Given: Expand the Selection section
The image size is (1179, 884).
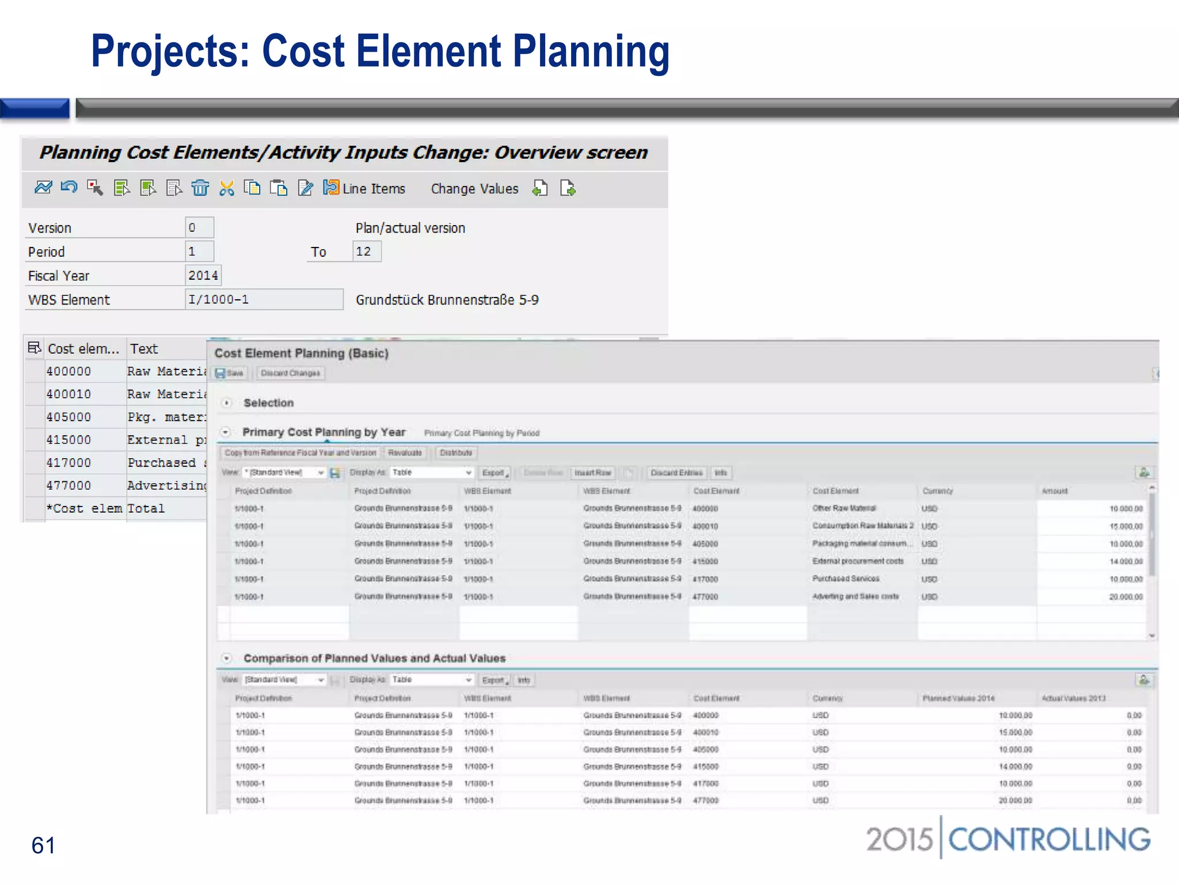Looking at the screenshot, I should pos(227,403).
